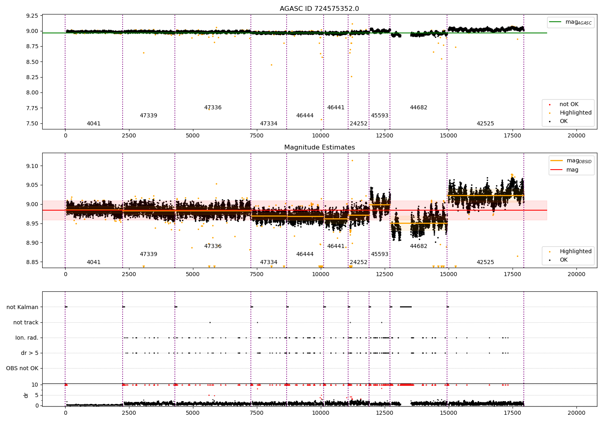603x422 pixels.
Task: Click the 20000 x-axis tick of bottom plot
Action: 576,413
